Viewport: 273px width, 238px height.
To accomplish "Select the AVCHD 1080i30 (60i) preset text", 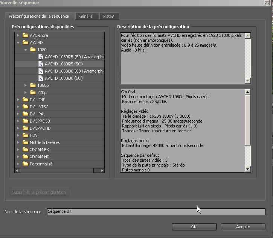I will (x=64, y=78).
